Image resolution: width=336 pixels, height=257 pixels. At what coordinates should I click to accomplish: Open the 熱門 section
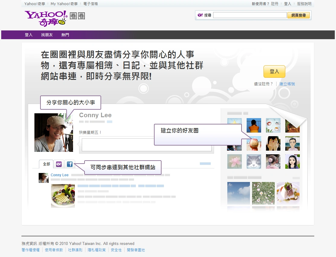65,35
